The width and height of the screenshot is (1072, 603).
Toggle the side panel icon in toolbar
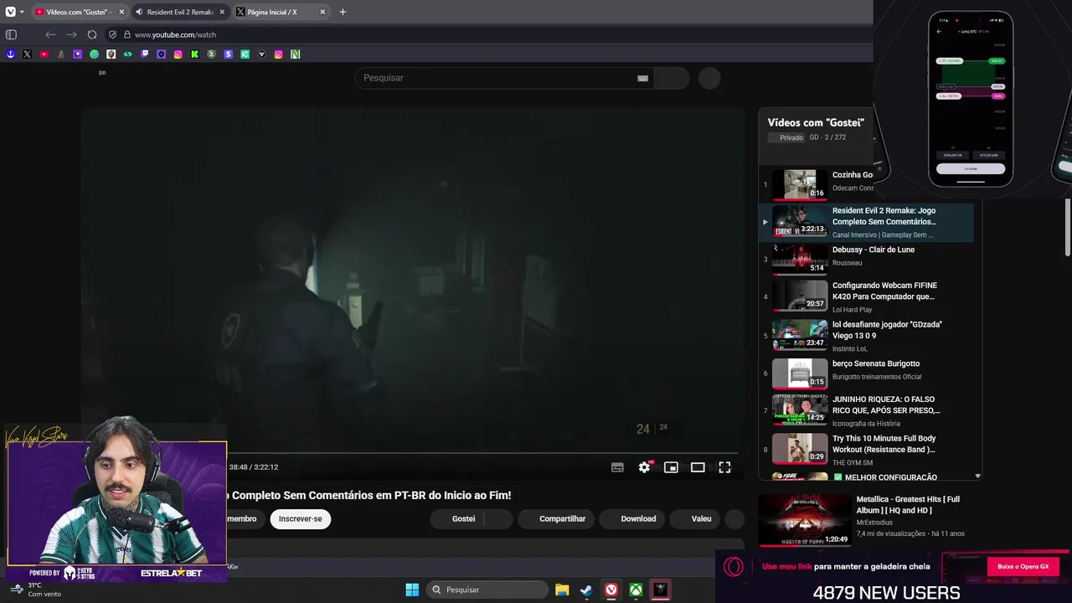(11, 34)
